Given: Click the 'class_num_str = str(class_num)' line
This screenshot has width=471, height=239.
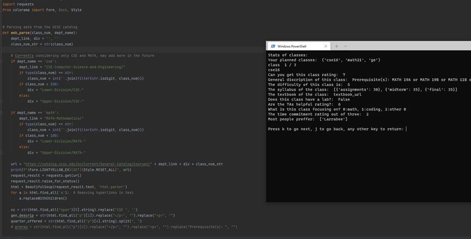Looking at the screenshot, I should pyautogui.click(x=42, y=44).
